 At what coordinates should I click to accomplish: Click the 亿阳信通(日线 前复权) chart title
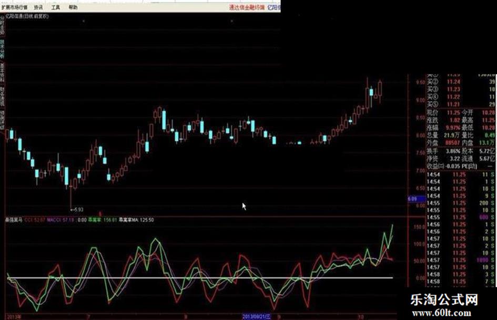point(27,16)
